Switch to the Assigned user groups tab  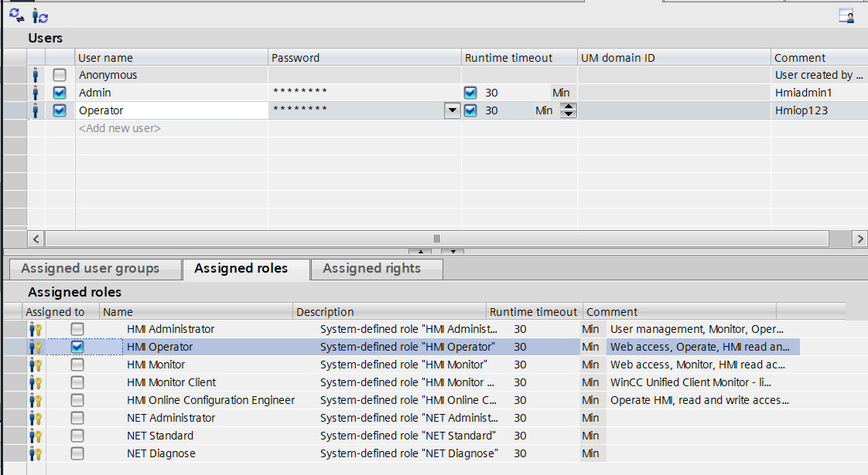coord(91,269)
